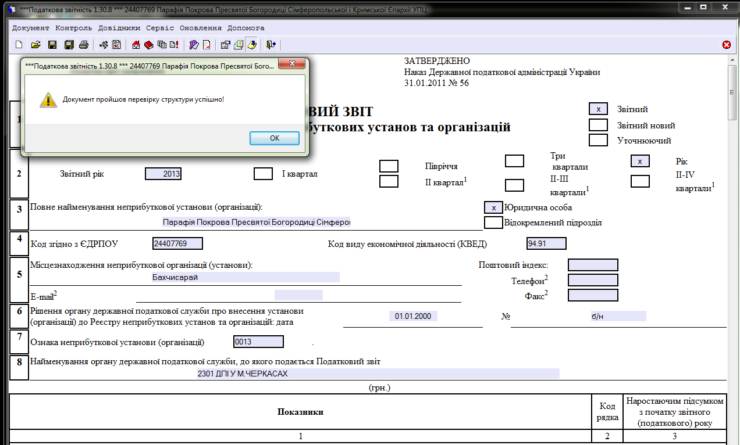Screen dimensions: 740x445
Task: Toggle the Юридична особа checkbox
Action: point(493,207)
